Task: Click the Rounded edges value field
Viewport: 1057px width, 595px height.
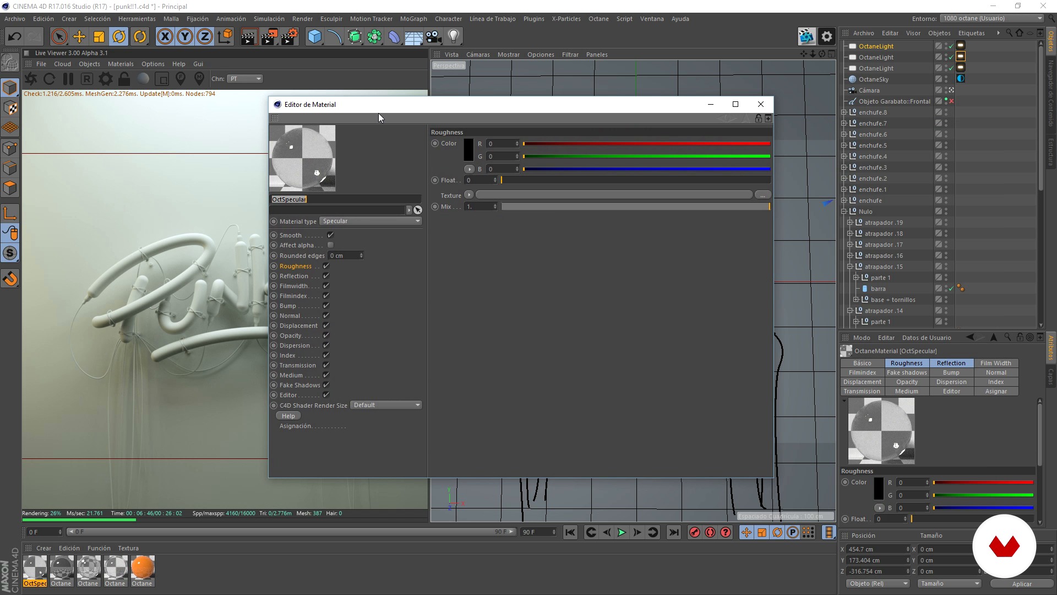Action: [x=346, y=256]
